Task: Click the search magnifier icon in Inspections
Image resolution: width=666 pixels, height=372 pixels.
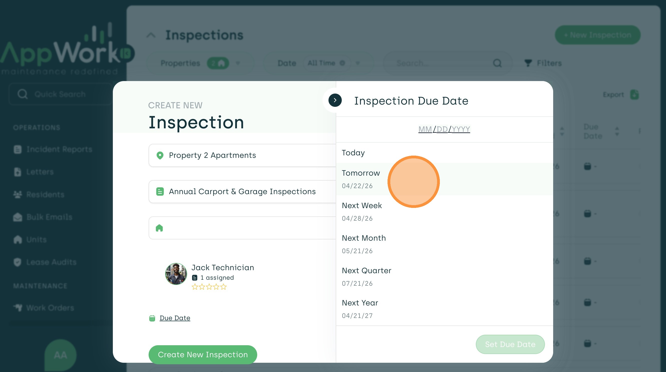Action: [497, 63]
